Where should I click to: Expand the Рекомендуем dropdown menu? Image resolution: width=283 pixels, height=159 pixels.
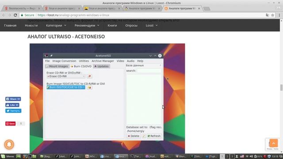(x=87, y=26)
